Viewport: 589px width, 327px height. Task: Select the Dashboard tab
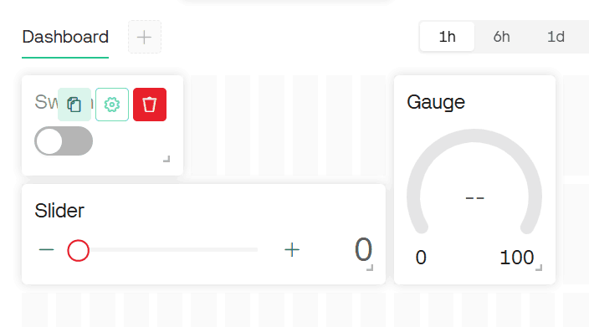65,37
